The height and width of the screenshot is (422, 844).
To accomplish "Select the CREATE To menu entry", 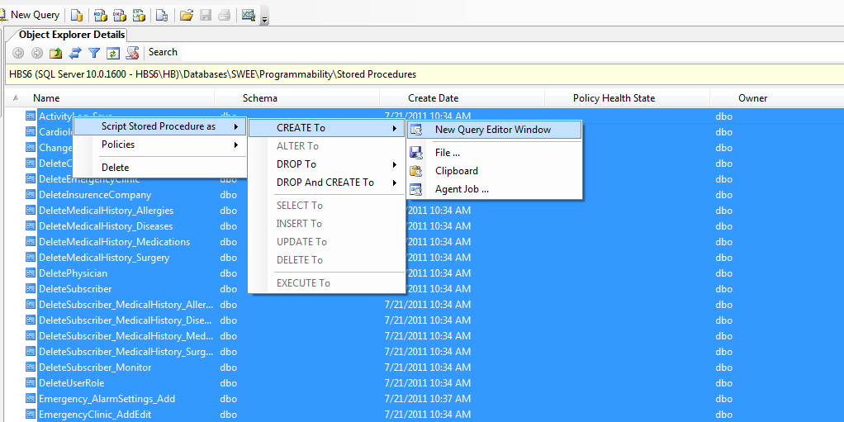I will pyautogui.click(x=326, y=128).
